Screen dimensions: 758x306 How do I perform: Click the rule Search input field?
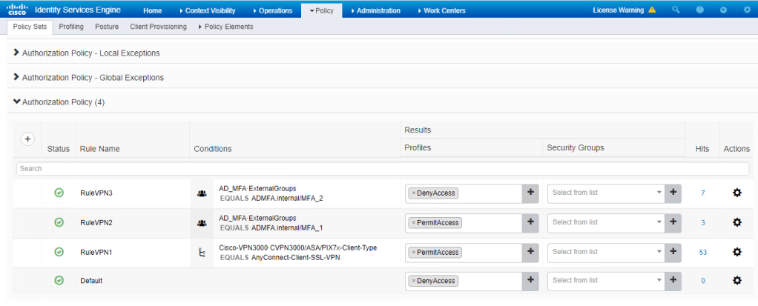pyautogui.click(x=382, y=169)
